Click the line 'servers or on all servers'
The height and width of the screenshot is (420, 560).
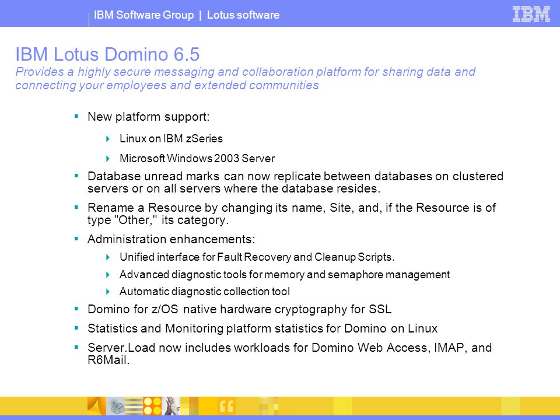point(234,188)
